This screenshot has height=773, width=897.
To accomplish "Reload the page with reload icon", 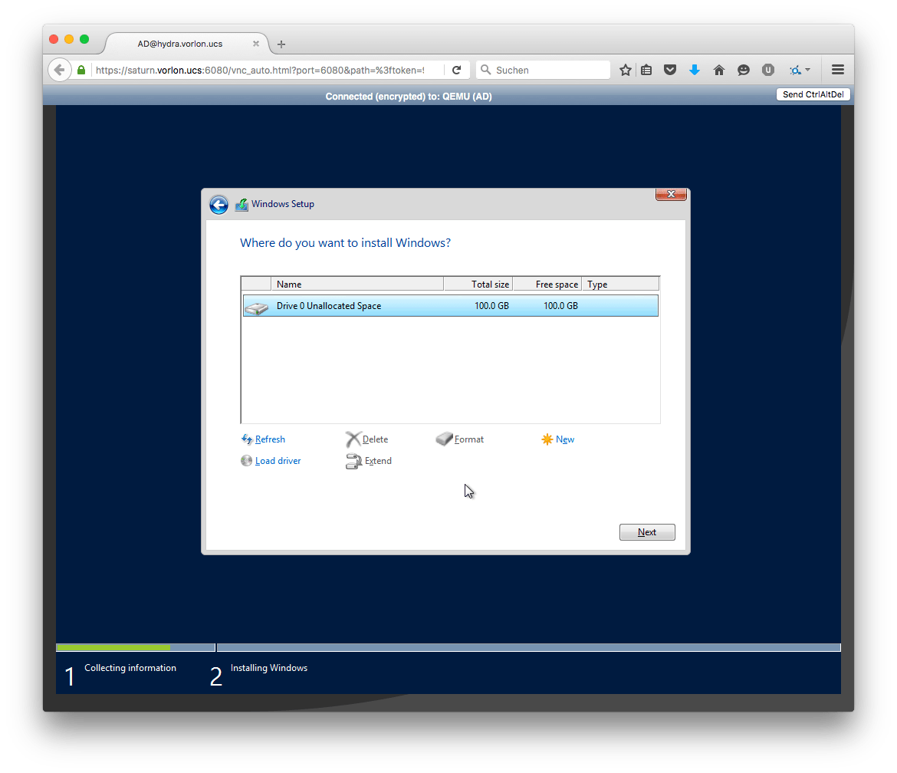I will [456, 70].
